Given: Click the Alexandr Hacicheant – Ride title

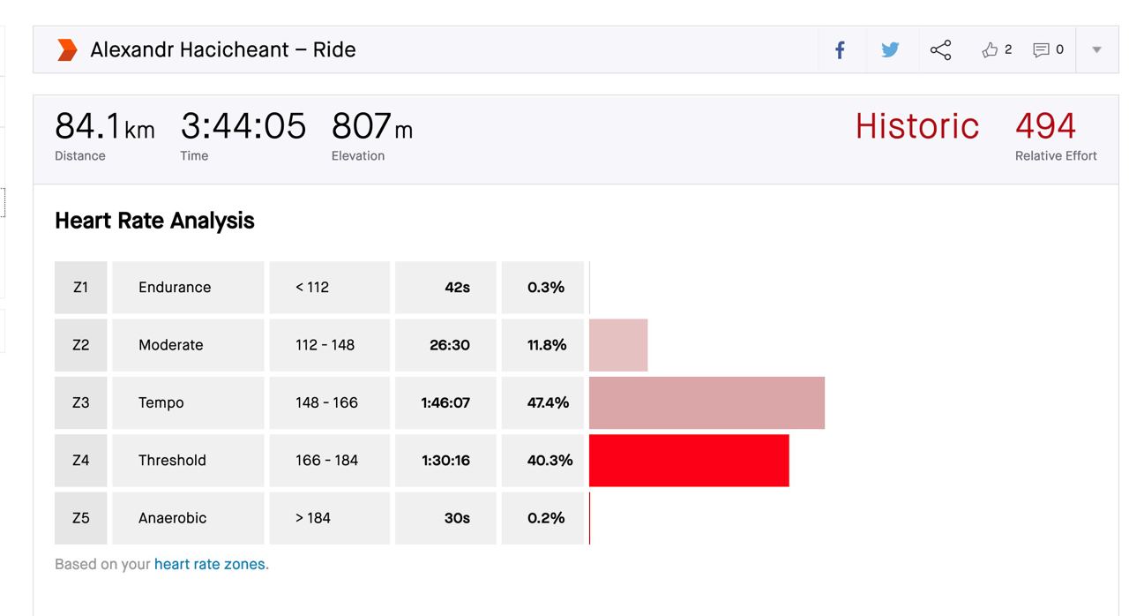Looking at the screenshot, I should pyautogui.click(x=222, y=50).
